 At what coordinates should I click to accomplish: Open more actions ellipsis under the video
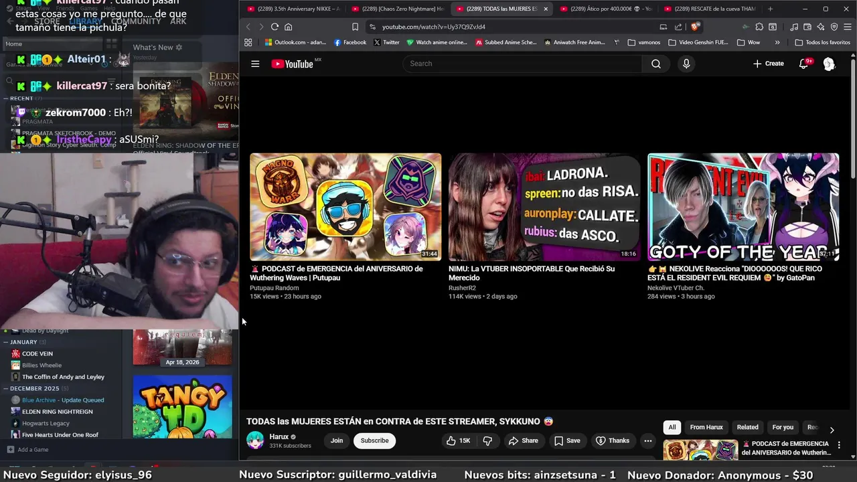point(647,440)
